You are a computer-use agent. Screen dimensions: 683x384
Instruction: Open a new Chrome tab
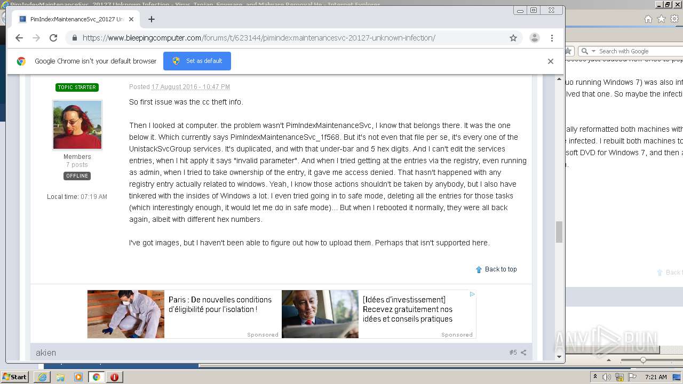pos(152,19)
